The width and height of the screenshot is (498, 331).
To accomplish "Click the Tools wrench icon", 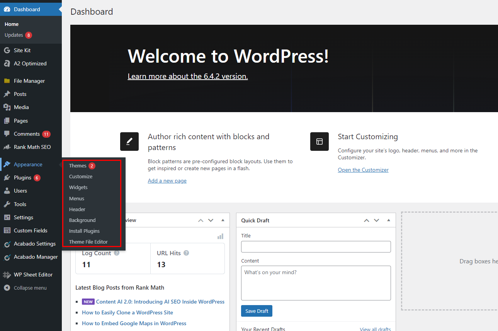I will [x=7, y=204].
